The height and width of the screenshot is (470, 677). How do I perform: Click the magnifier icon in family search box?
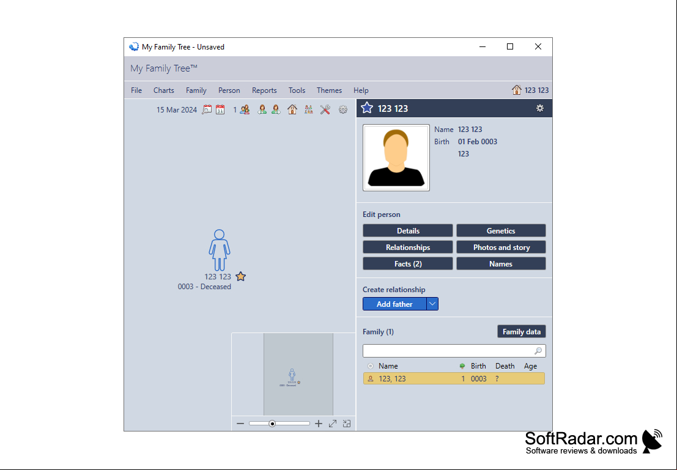point(538,351)
